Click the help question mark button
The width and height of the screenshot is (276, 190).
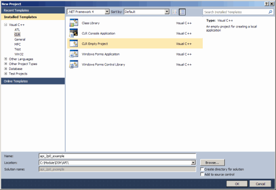tap(266, 4)
